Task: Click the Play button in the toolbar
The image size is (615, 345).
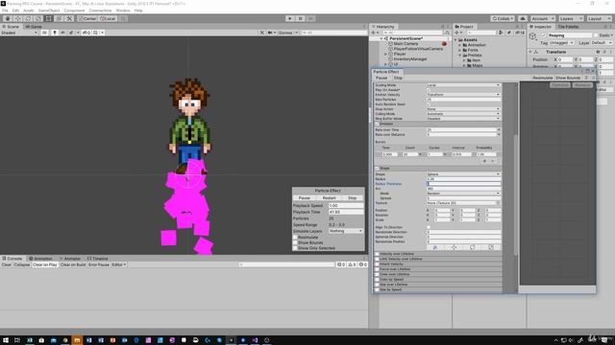Action: (x=290, y=18)
